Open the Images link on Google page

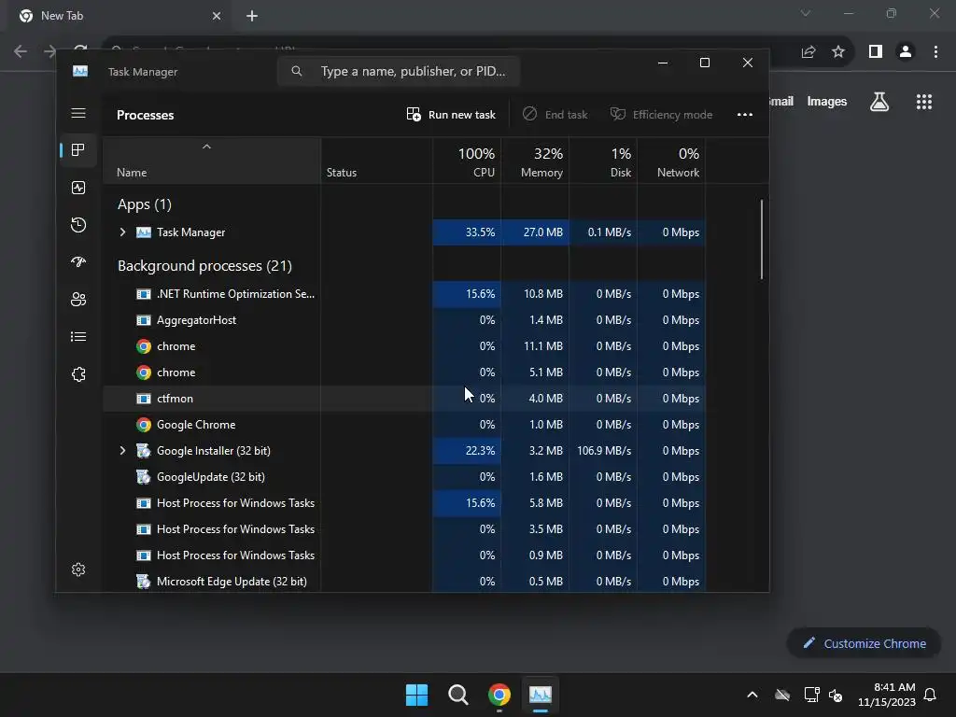827,101
